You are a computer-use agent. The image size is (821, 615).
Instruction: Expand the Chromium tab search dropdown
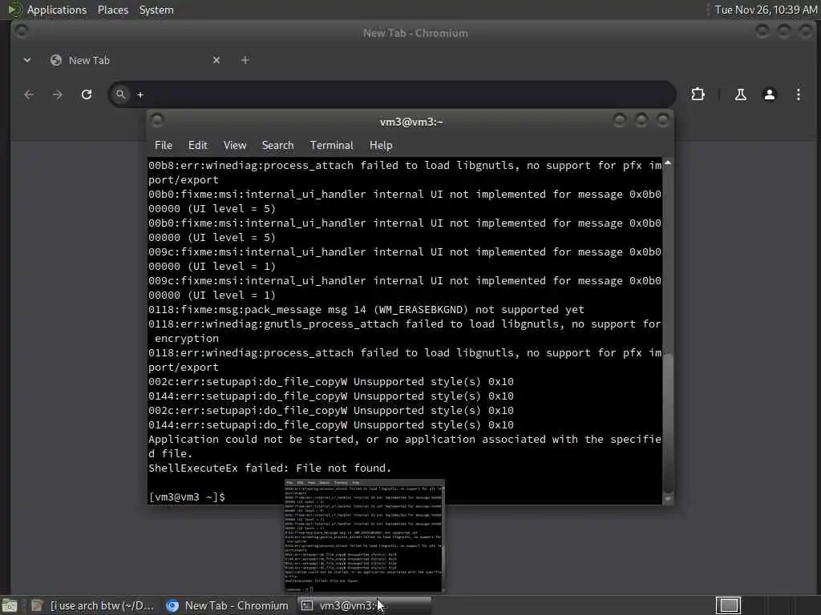27,60
